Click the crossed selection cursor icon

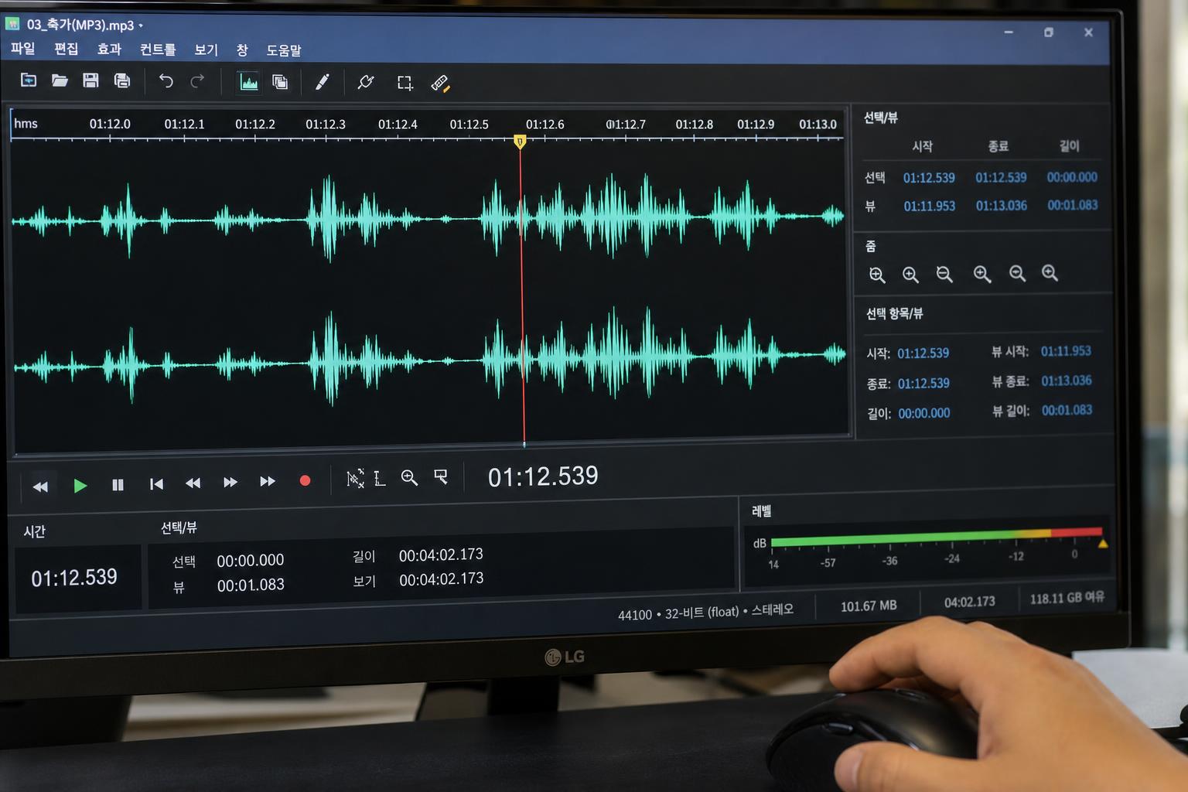point(355,479)
